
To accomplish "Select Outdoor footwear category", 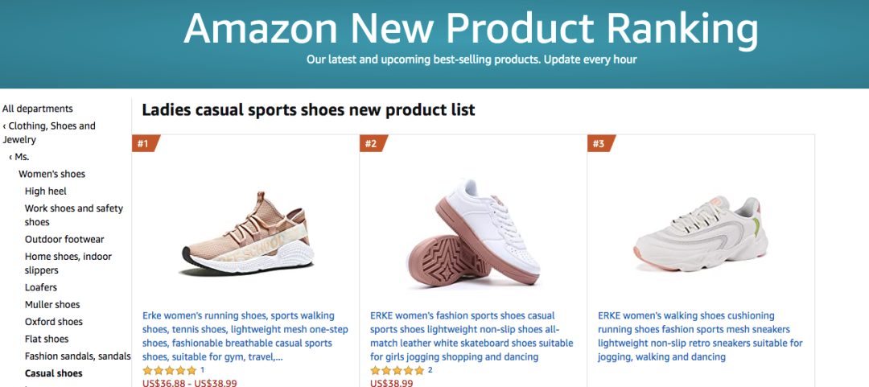I will click(x=64, y=239).
